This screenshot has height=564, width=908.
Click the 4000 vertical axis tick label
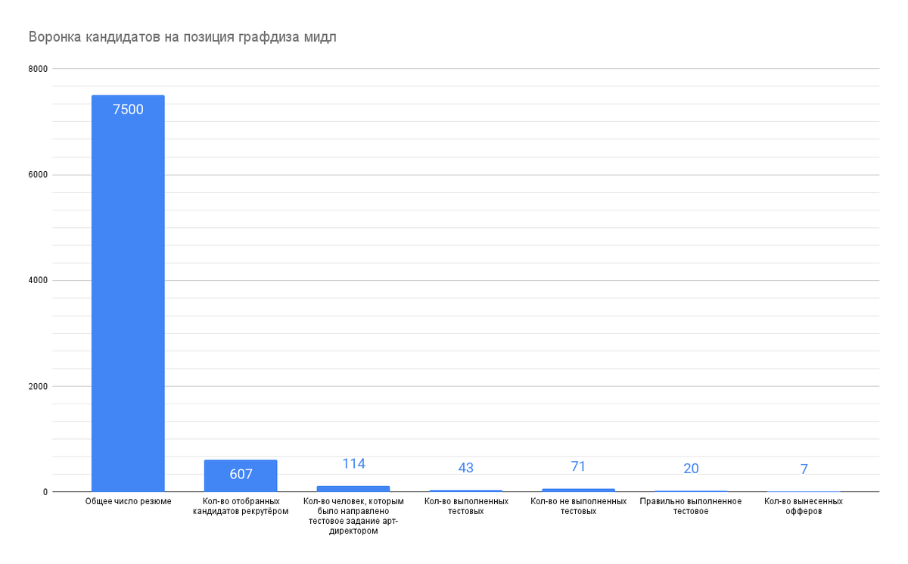pos(38,281)
